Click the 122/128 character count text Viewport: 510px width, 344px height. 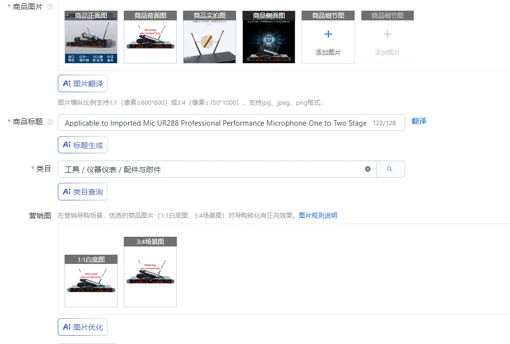(x=384, y=123)
